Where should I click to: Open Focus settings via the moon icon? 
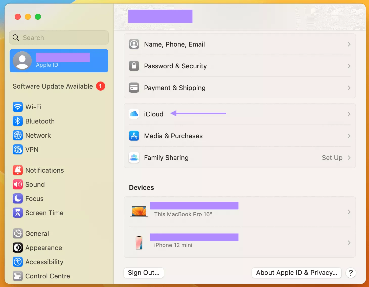pyautogui.click(x=17, y=199)
